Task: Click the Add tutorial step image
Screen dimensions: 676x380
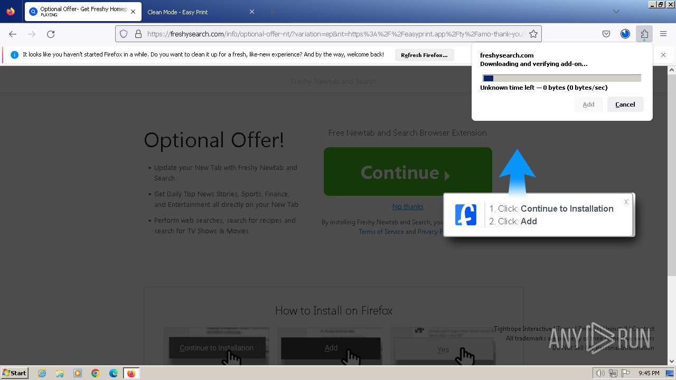Action: 330,347
